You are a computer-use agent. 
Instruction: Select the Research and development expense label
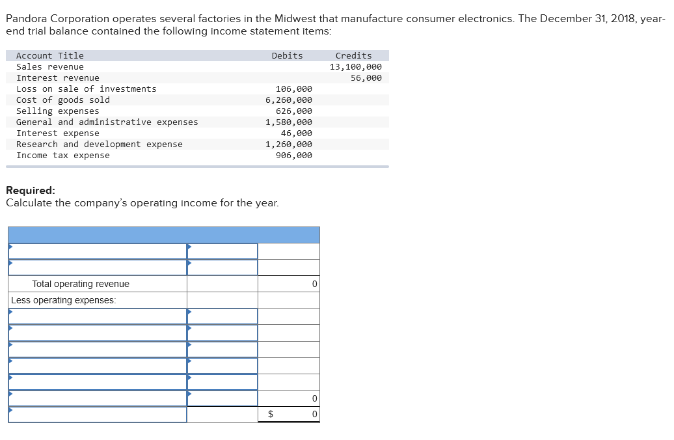100,144
